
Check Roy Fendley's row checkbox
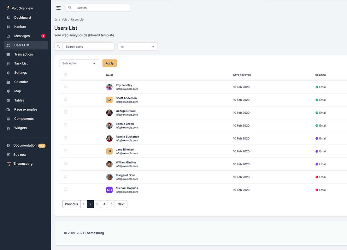(65, 86)
